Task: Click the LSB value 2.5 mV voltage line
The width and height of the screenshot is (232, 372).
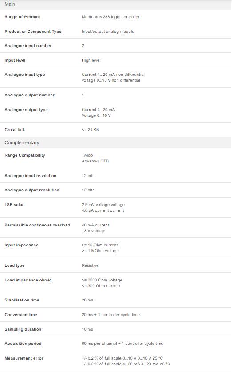Action: [x=103, y=205]
